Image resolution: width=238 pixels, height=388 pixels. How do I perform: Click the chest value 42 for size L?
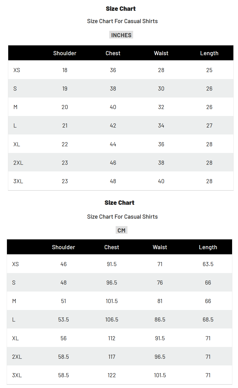113,126
